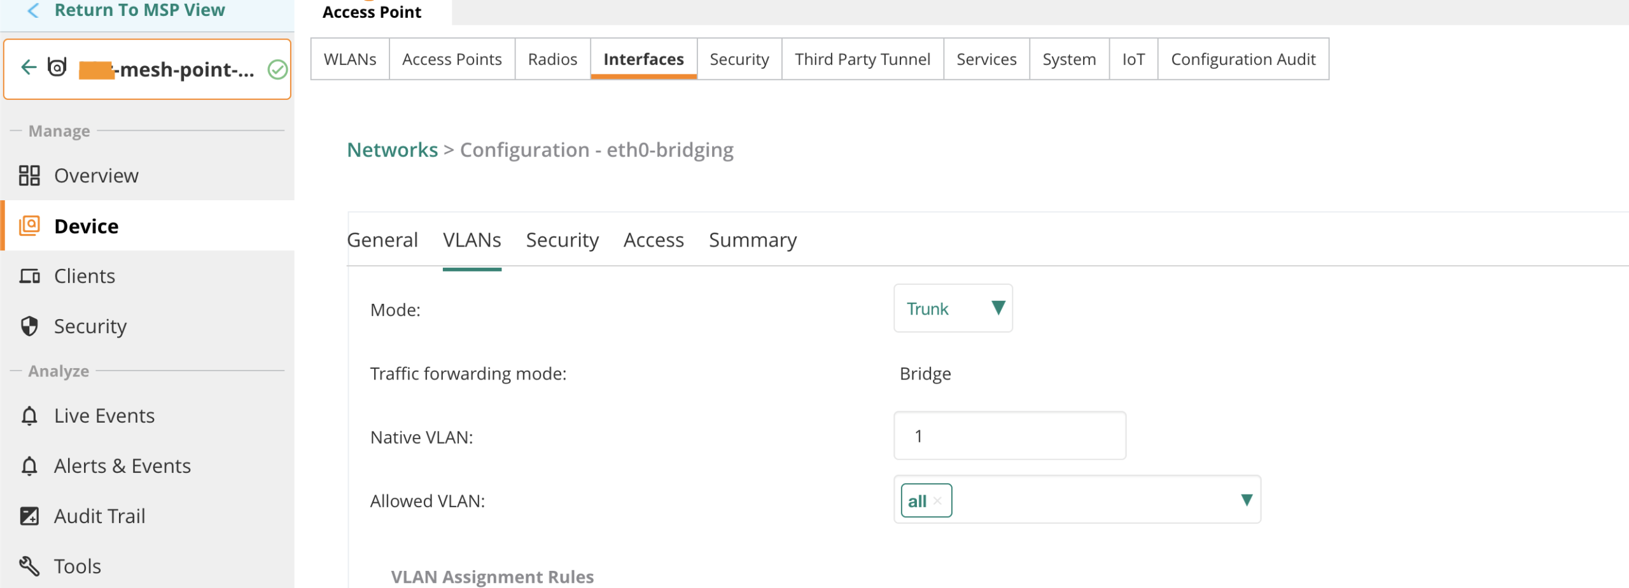Click the back arrow beside device name
The width and height of the screenshot is (1629, 588).
[x=29, y=67]
